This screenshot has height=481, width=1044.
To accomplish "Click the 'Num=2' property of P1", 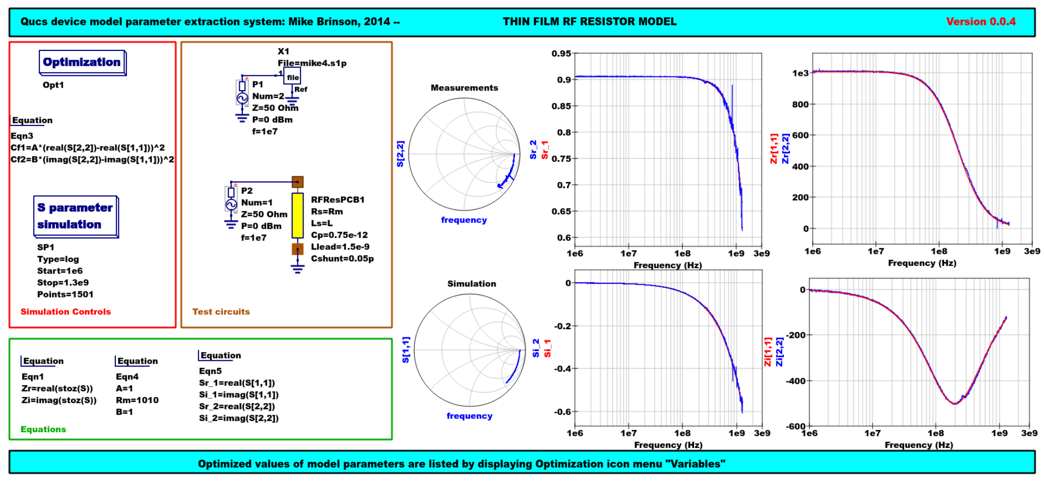I will coord(268,96).
